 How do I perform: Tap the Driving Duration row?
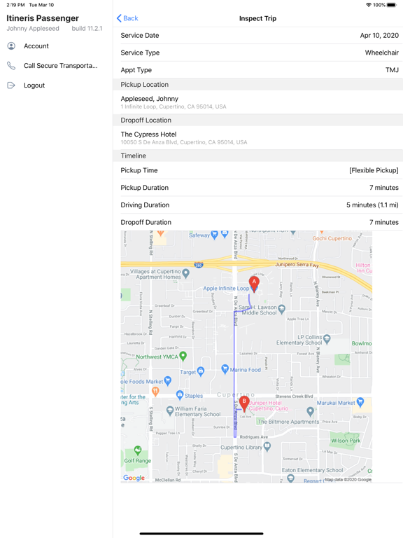tap(258, 205)
